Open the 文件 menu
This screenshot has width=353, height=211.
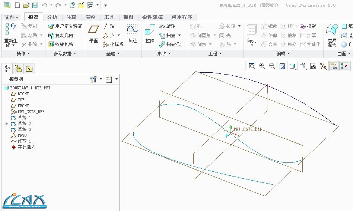(12, 17)
